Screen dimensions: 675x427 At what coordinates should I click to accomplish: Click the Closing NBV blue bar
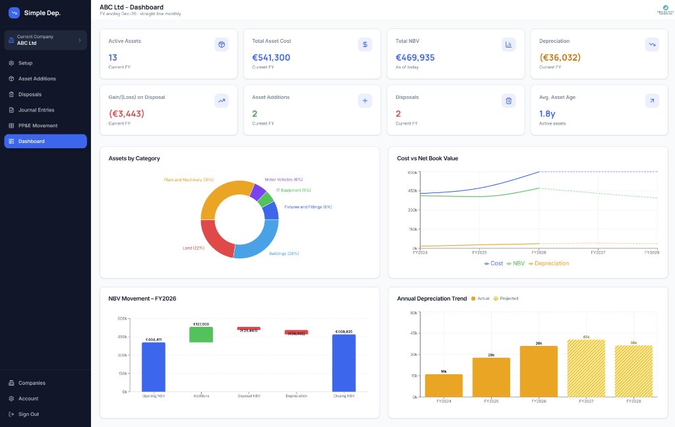coord(344,363)
